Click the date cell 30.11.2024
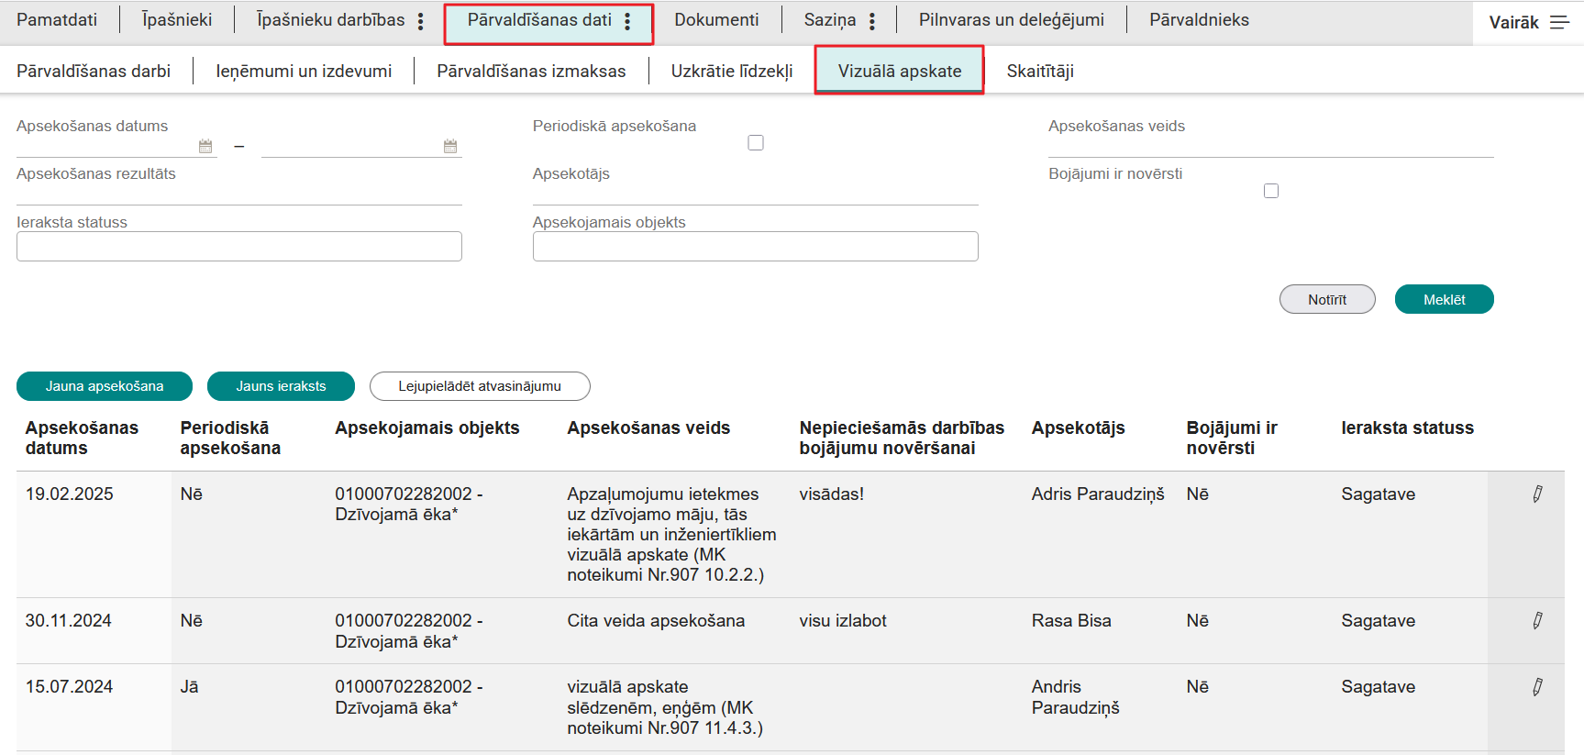 click(68, 621)
